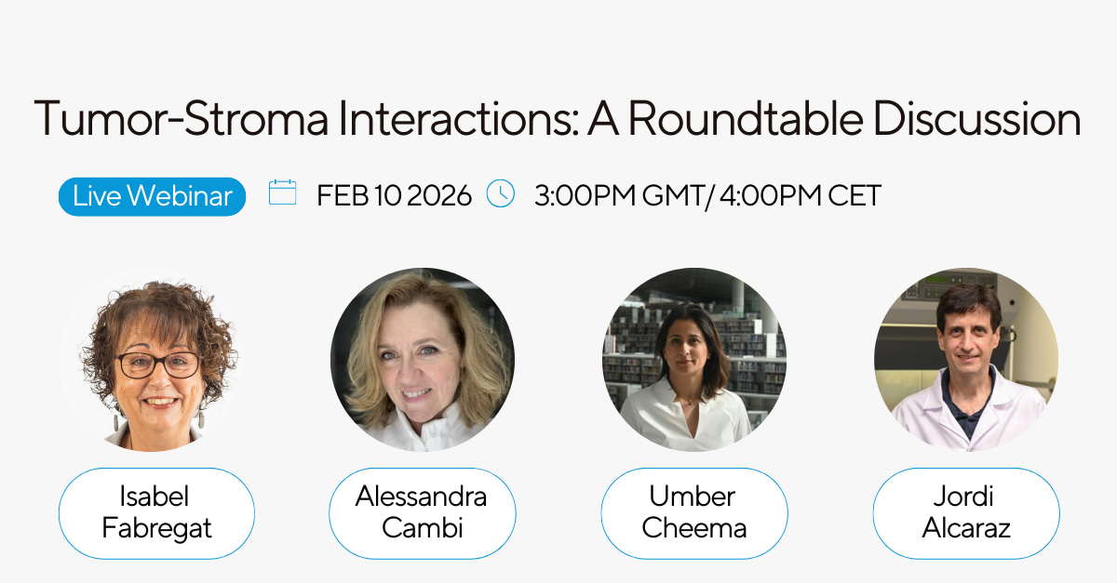
Task: Click Isabel Fabregat's eyeglasses in her photo
Action: pyautogui.click(x=158, y=364)
